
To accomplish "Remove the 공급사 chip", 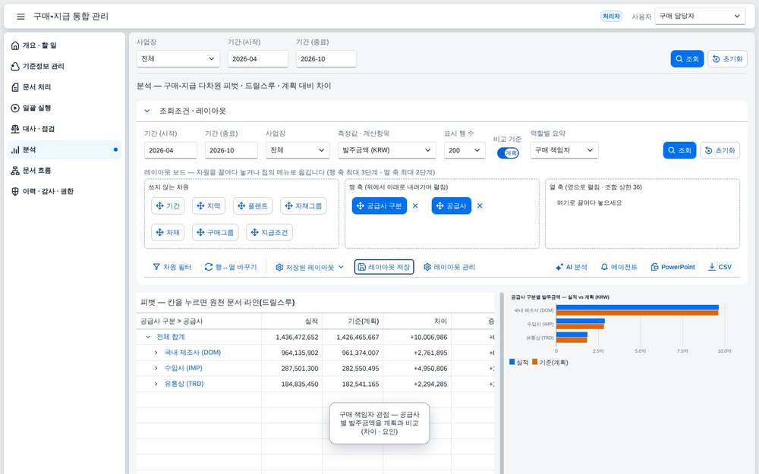I will click(x=480, y=206).
